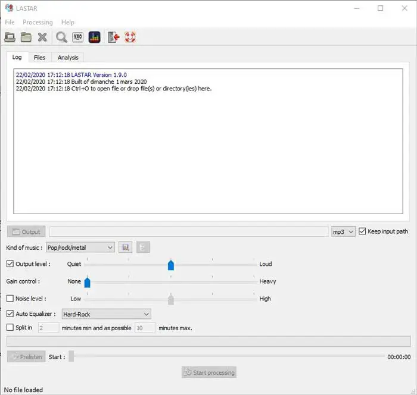Maximize the LASTAR window
Viewport: 417px width, 395px height.
pos(381,8)
